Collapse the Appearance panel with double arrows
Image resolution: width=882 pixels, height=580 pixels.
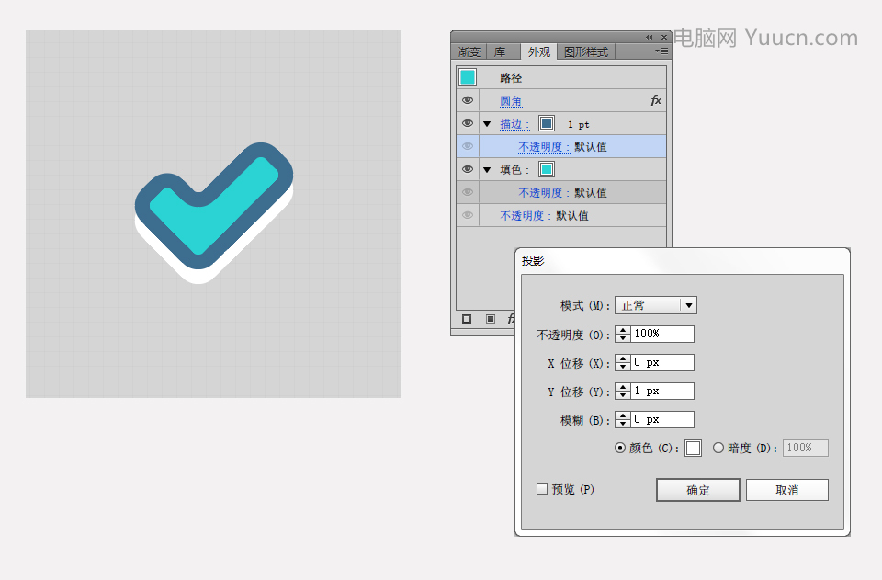650,37
